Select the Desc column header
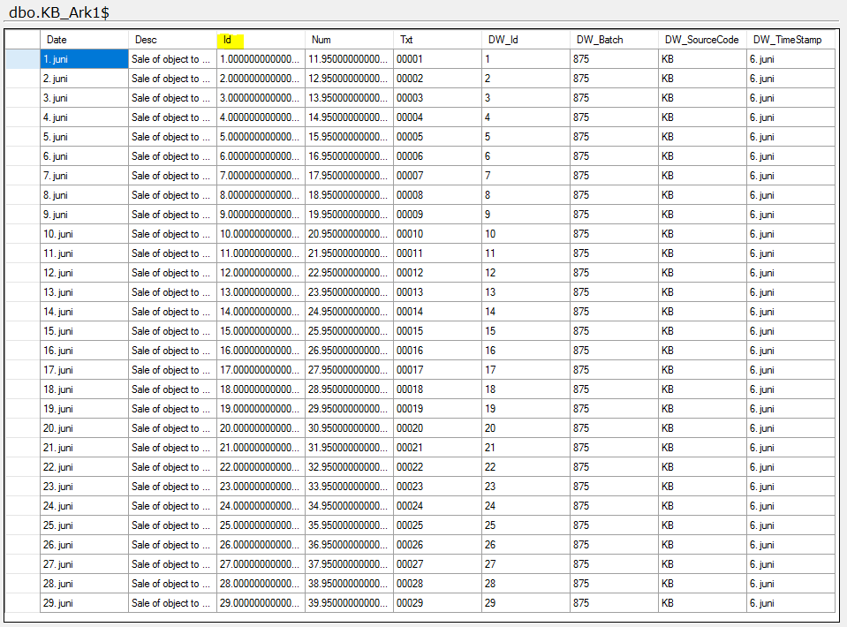847x627 pixels. tap(173, 40)
